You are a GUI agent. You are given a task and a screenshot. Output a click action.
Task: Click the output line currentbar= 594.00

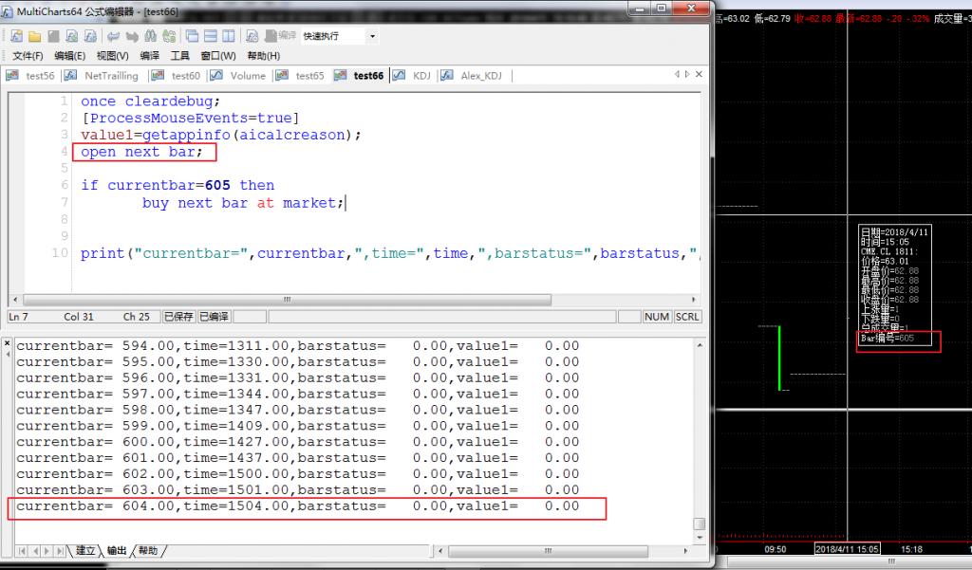[297, 346]
